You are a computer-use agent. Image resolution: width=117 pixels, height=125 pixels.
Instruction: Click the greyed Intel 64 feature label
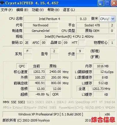click(x=110, y=102)
